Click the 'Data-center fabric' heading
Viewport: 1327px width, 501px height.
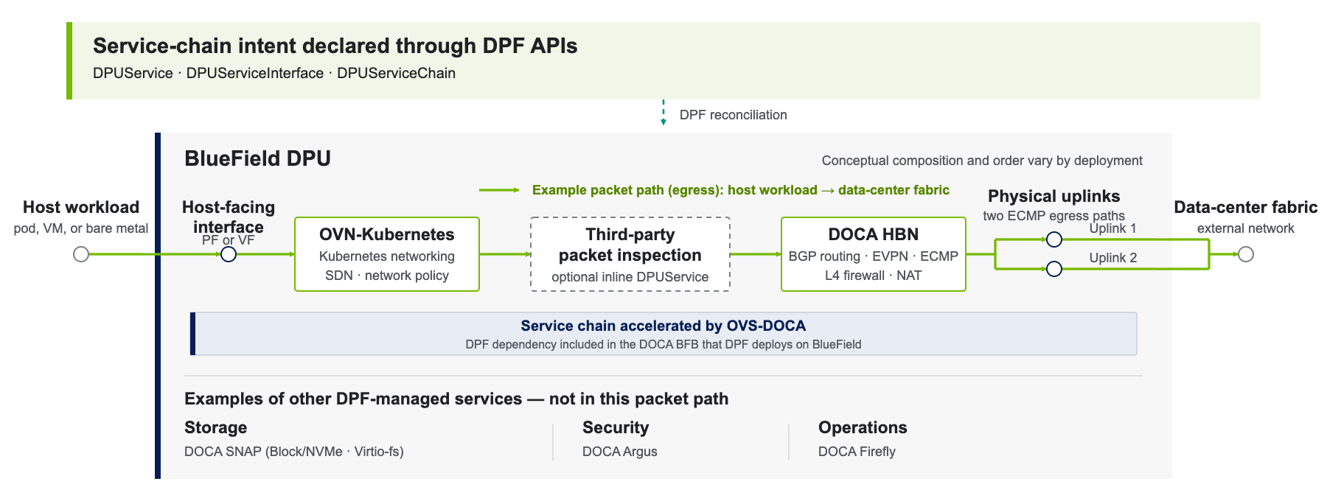pyautogui.click(x=1246, y=207)
